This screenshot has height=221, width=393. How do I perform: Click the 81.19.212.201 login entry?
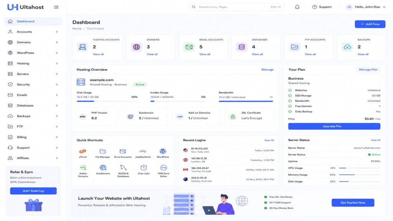[229, 150]
